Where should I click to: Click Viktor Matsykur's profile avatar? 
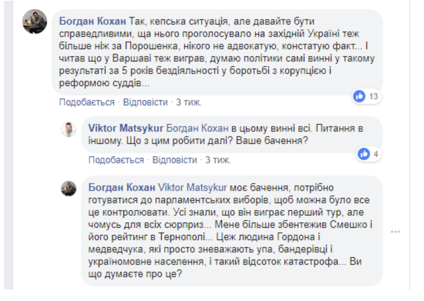pos(69,130)
